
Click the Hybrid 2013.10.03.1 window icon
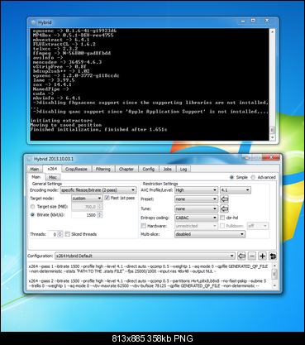[x=30, y=159]
